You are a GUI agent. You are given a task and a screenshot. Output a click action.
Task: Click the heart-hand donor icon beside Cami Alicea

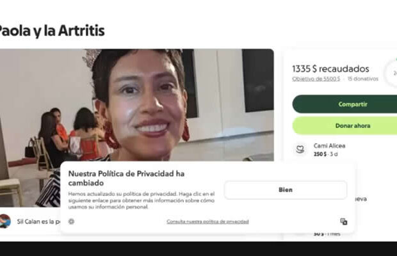[x=300, y=149]
